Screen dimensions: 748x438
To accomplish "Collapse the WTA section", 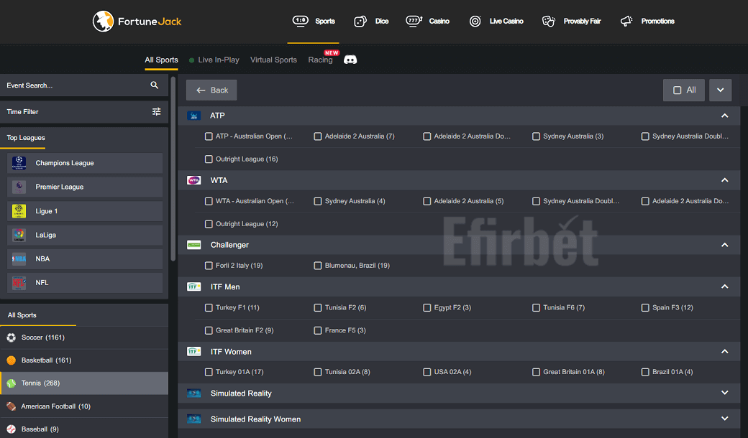I will pyautogui.click(x=725, y=180).
